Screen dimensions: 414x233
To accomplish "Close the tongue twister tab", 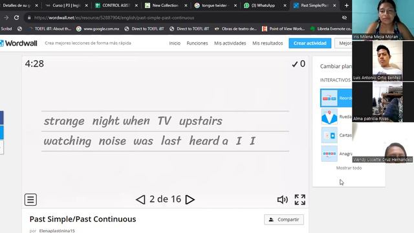I will (x=235, y=5).
